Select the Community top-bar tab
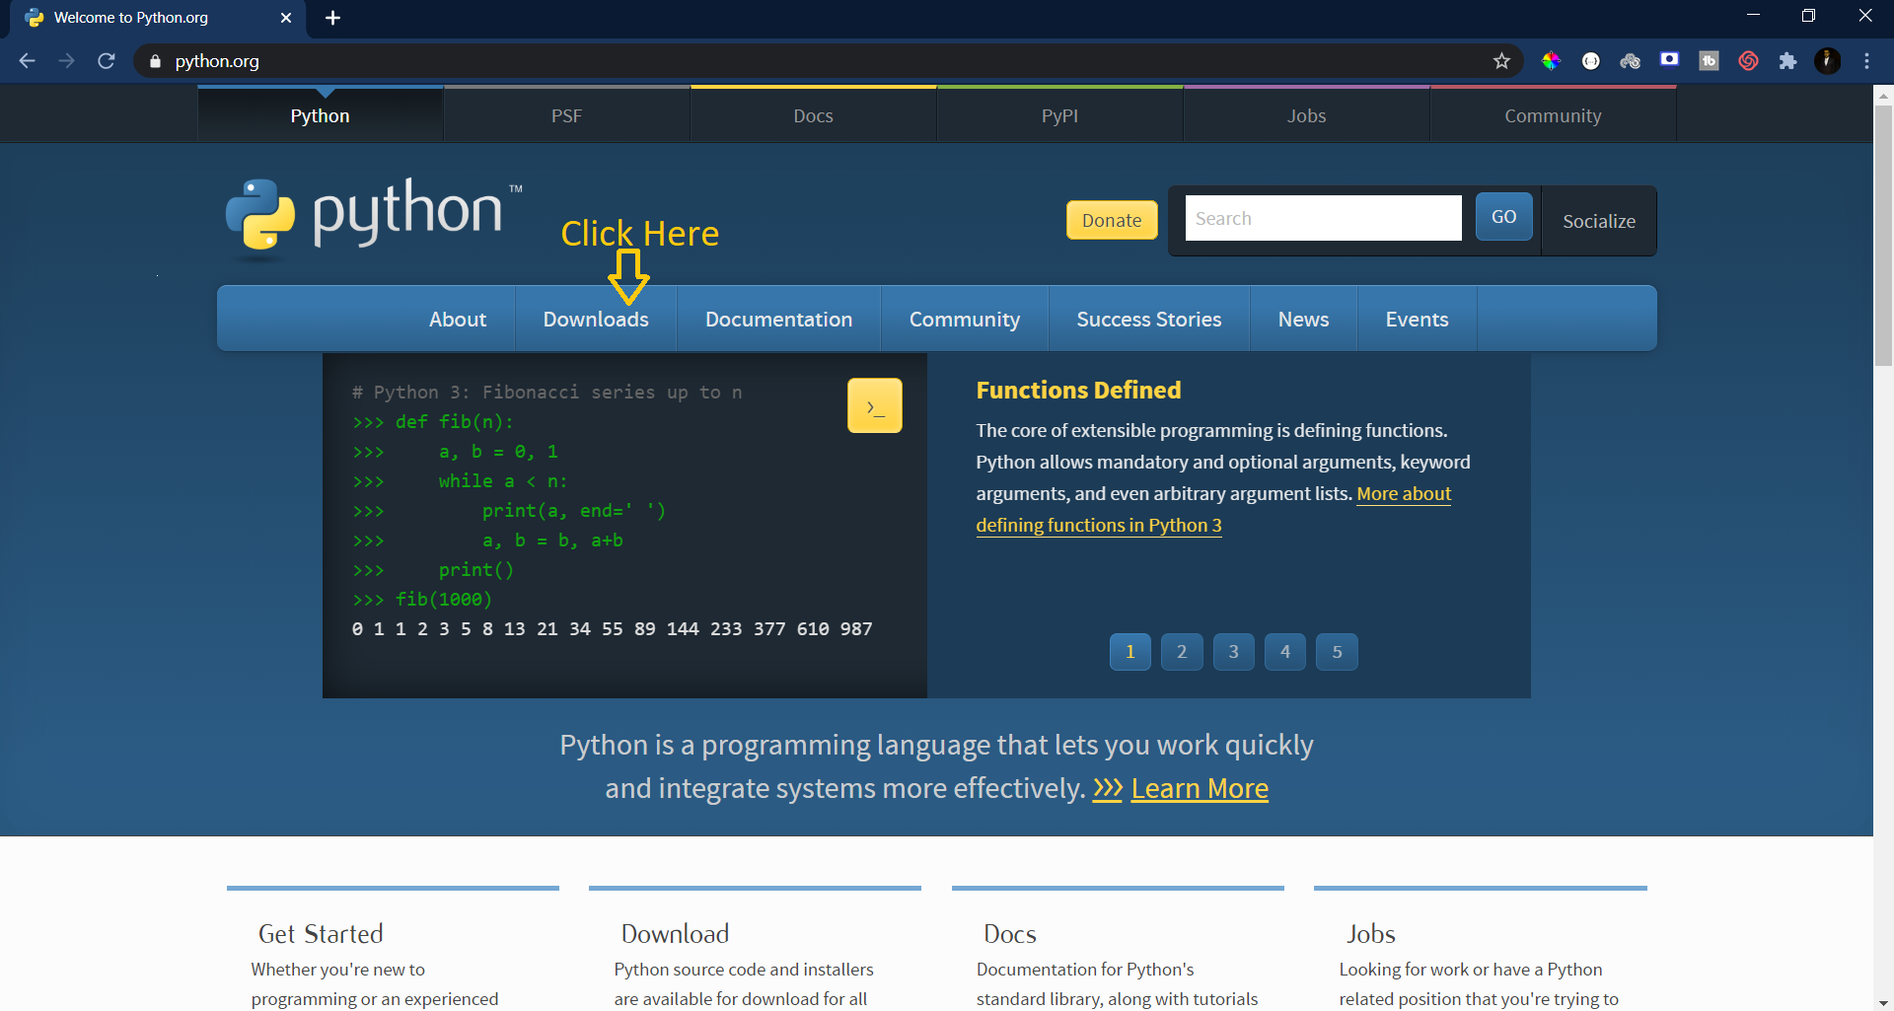1894x1011 pixels. 1553,115
